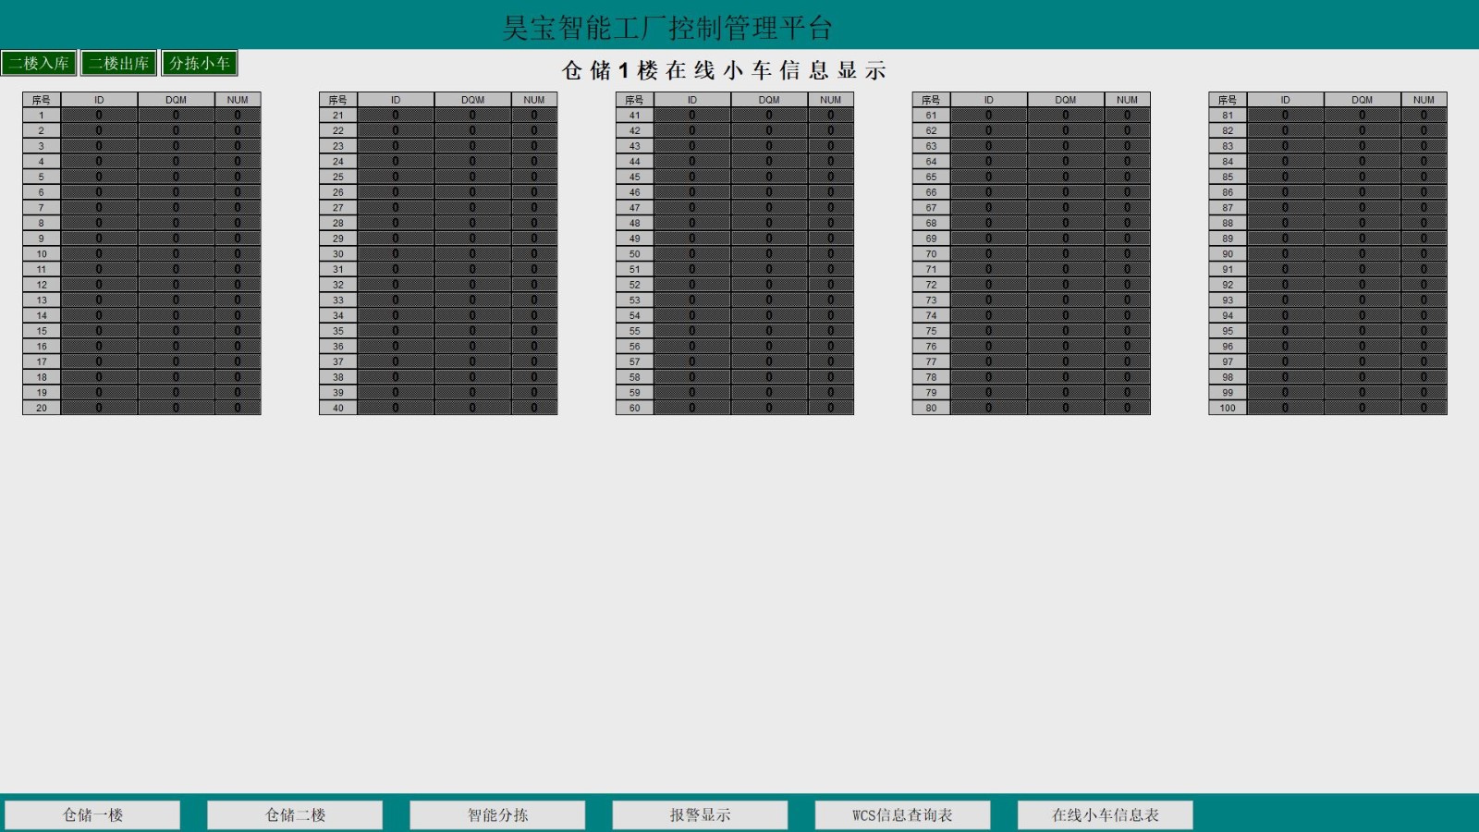The height and width of the screenshot is (832, 1479).
Task: Open the 二楼出库 view
Action: point(118,63)
